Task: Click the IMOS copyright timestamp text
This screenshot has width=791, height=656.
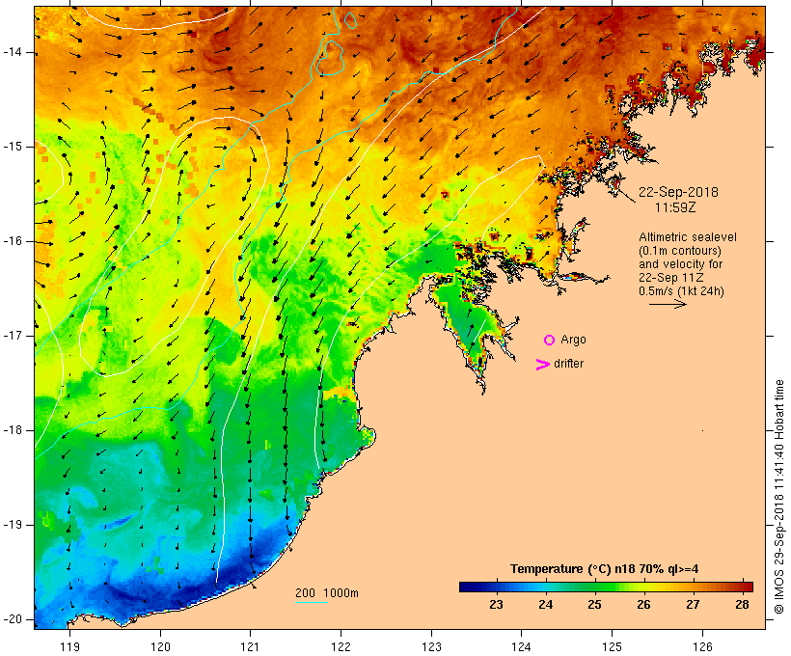Action: (x=779, y=497)
